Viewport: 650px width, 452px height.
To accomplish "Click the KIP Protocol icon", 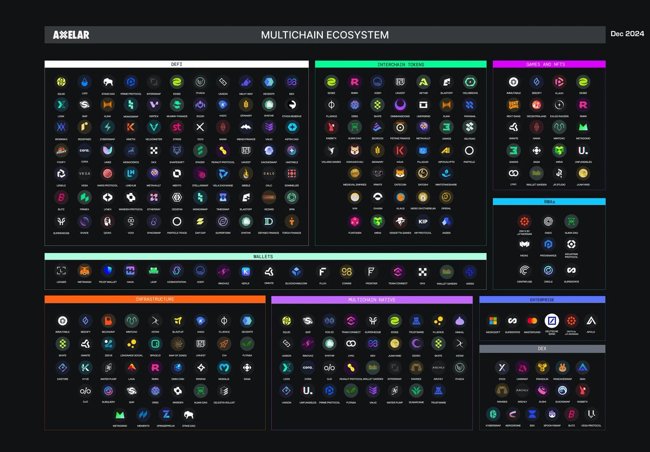I will point(423,221).
